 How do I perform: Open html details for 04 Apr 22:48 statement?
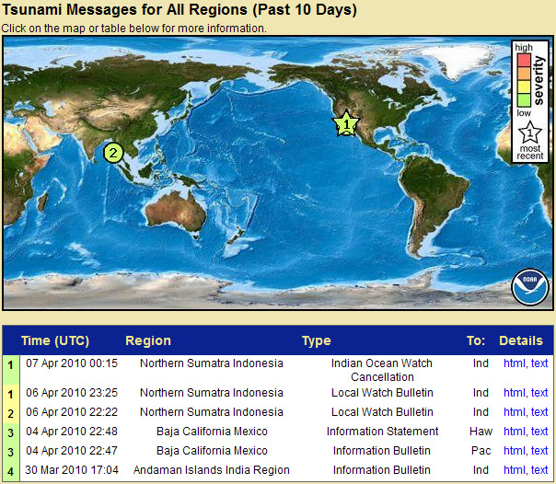[515, 432]
